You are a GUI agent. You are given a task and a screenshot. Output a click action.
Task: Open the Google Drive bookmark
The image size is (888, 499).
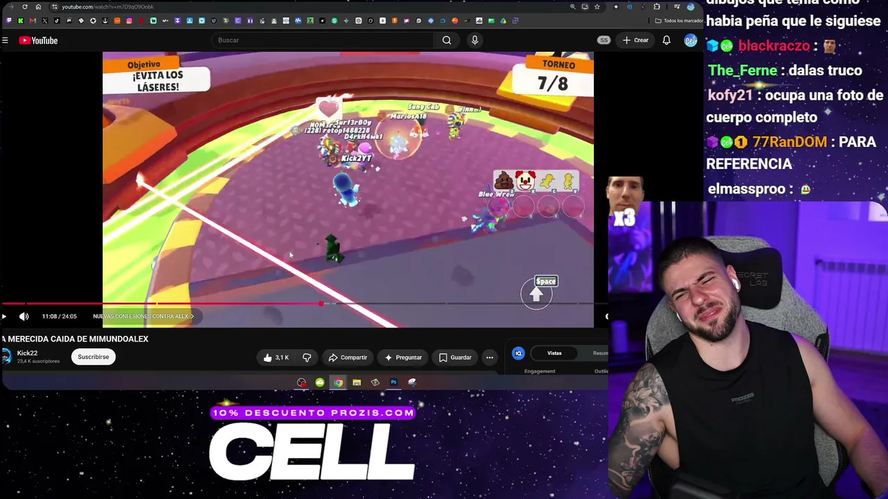[503, 21]
